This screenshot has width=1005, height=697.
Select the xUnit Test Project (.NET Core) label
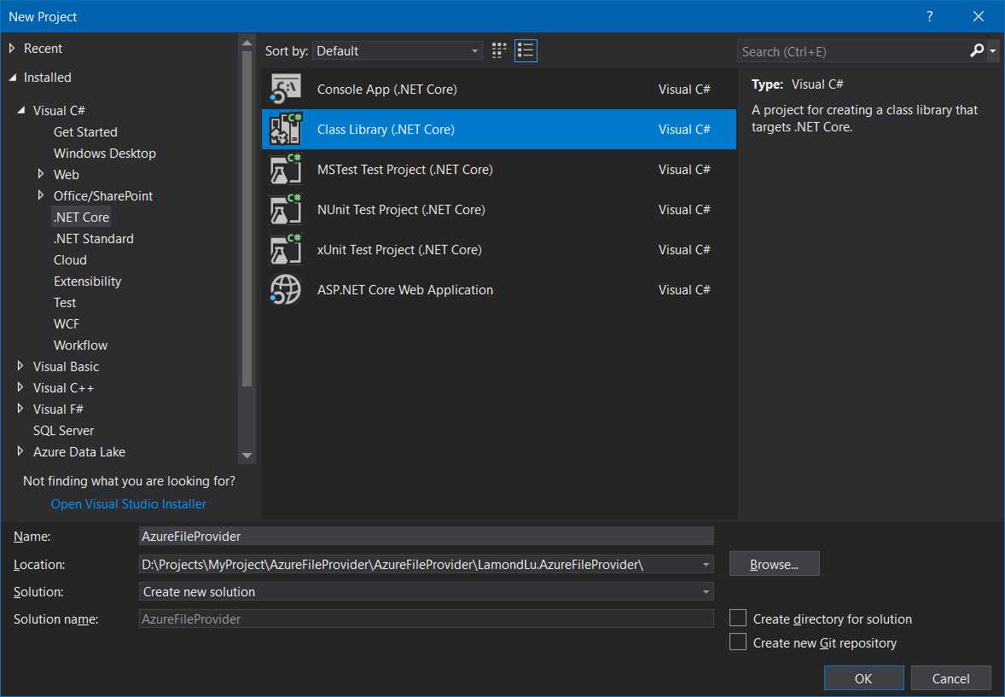click(x=399, y=249)
